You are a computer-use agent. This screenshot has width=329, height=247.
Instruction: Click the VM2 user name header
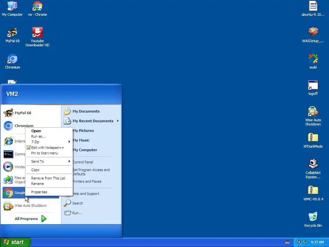tap(12, 94)
